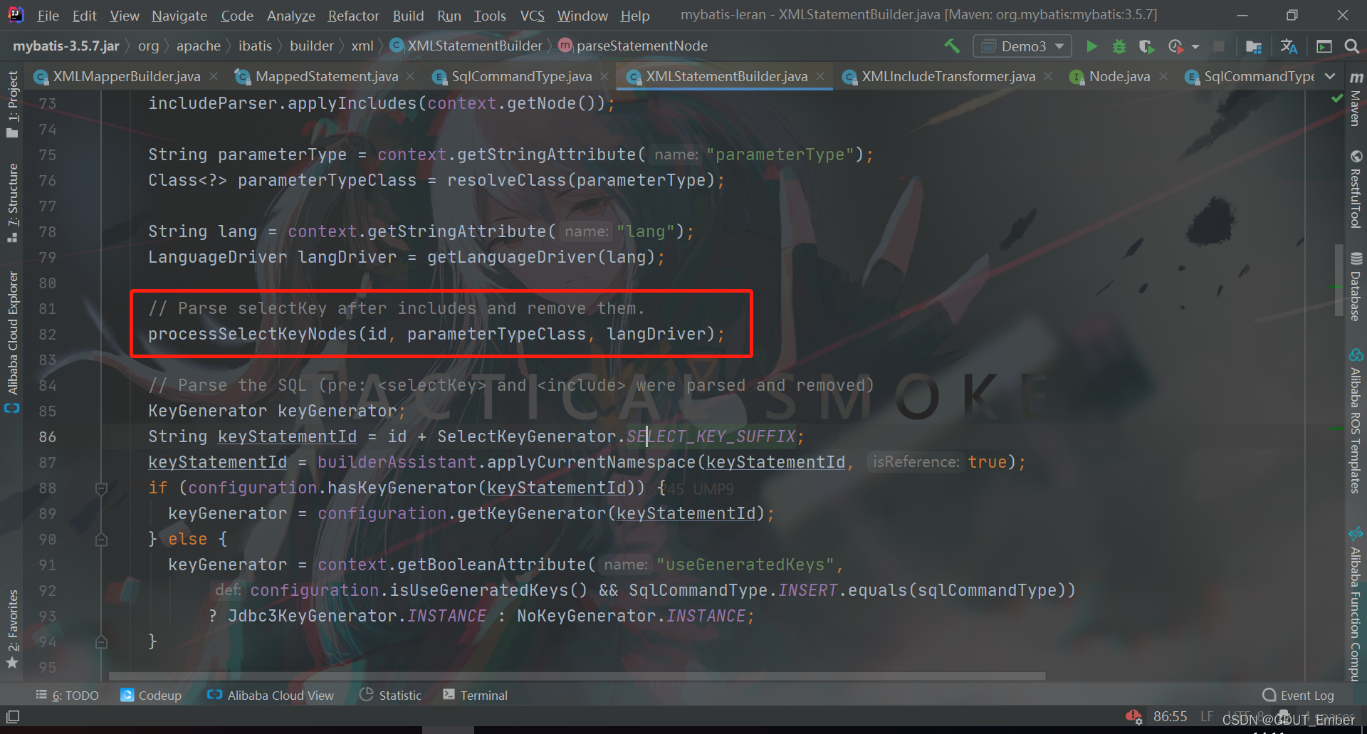Open the File menu
The width and height of the screenshot is (1367, 734).
point(48,16)
